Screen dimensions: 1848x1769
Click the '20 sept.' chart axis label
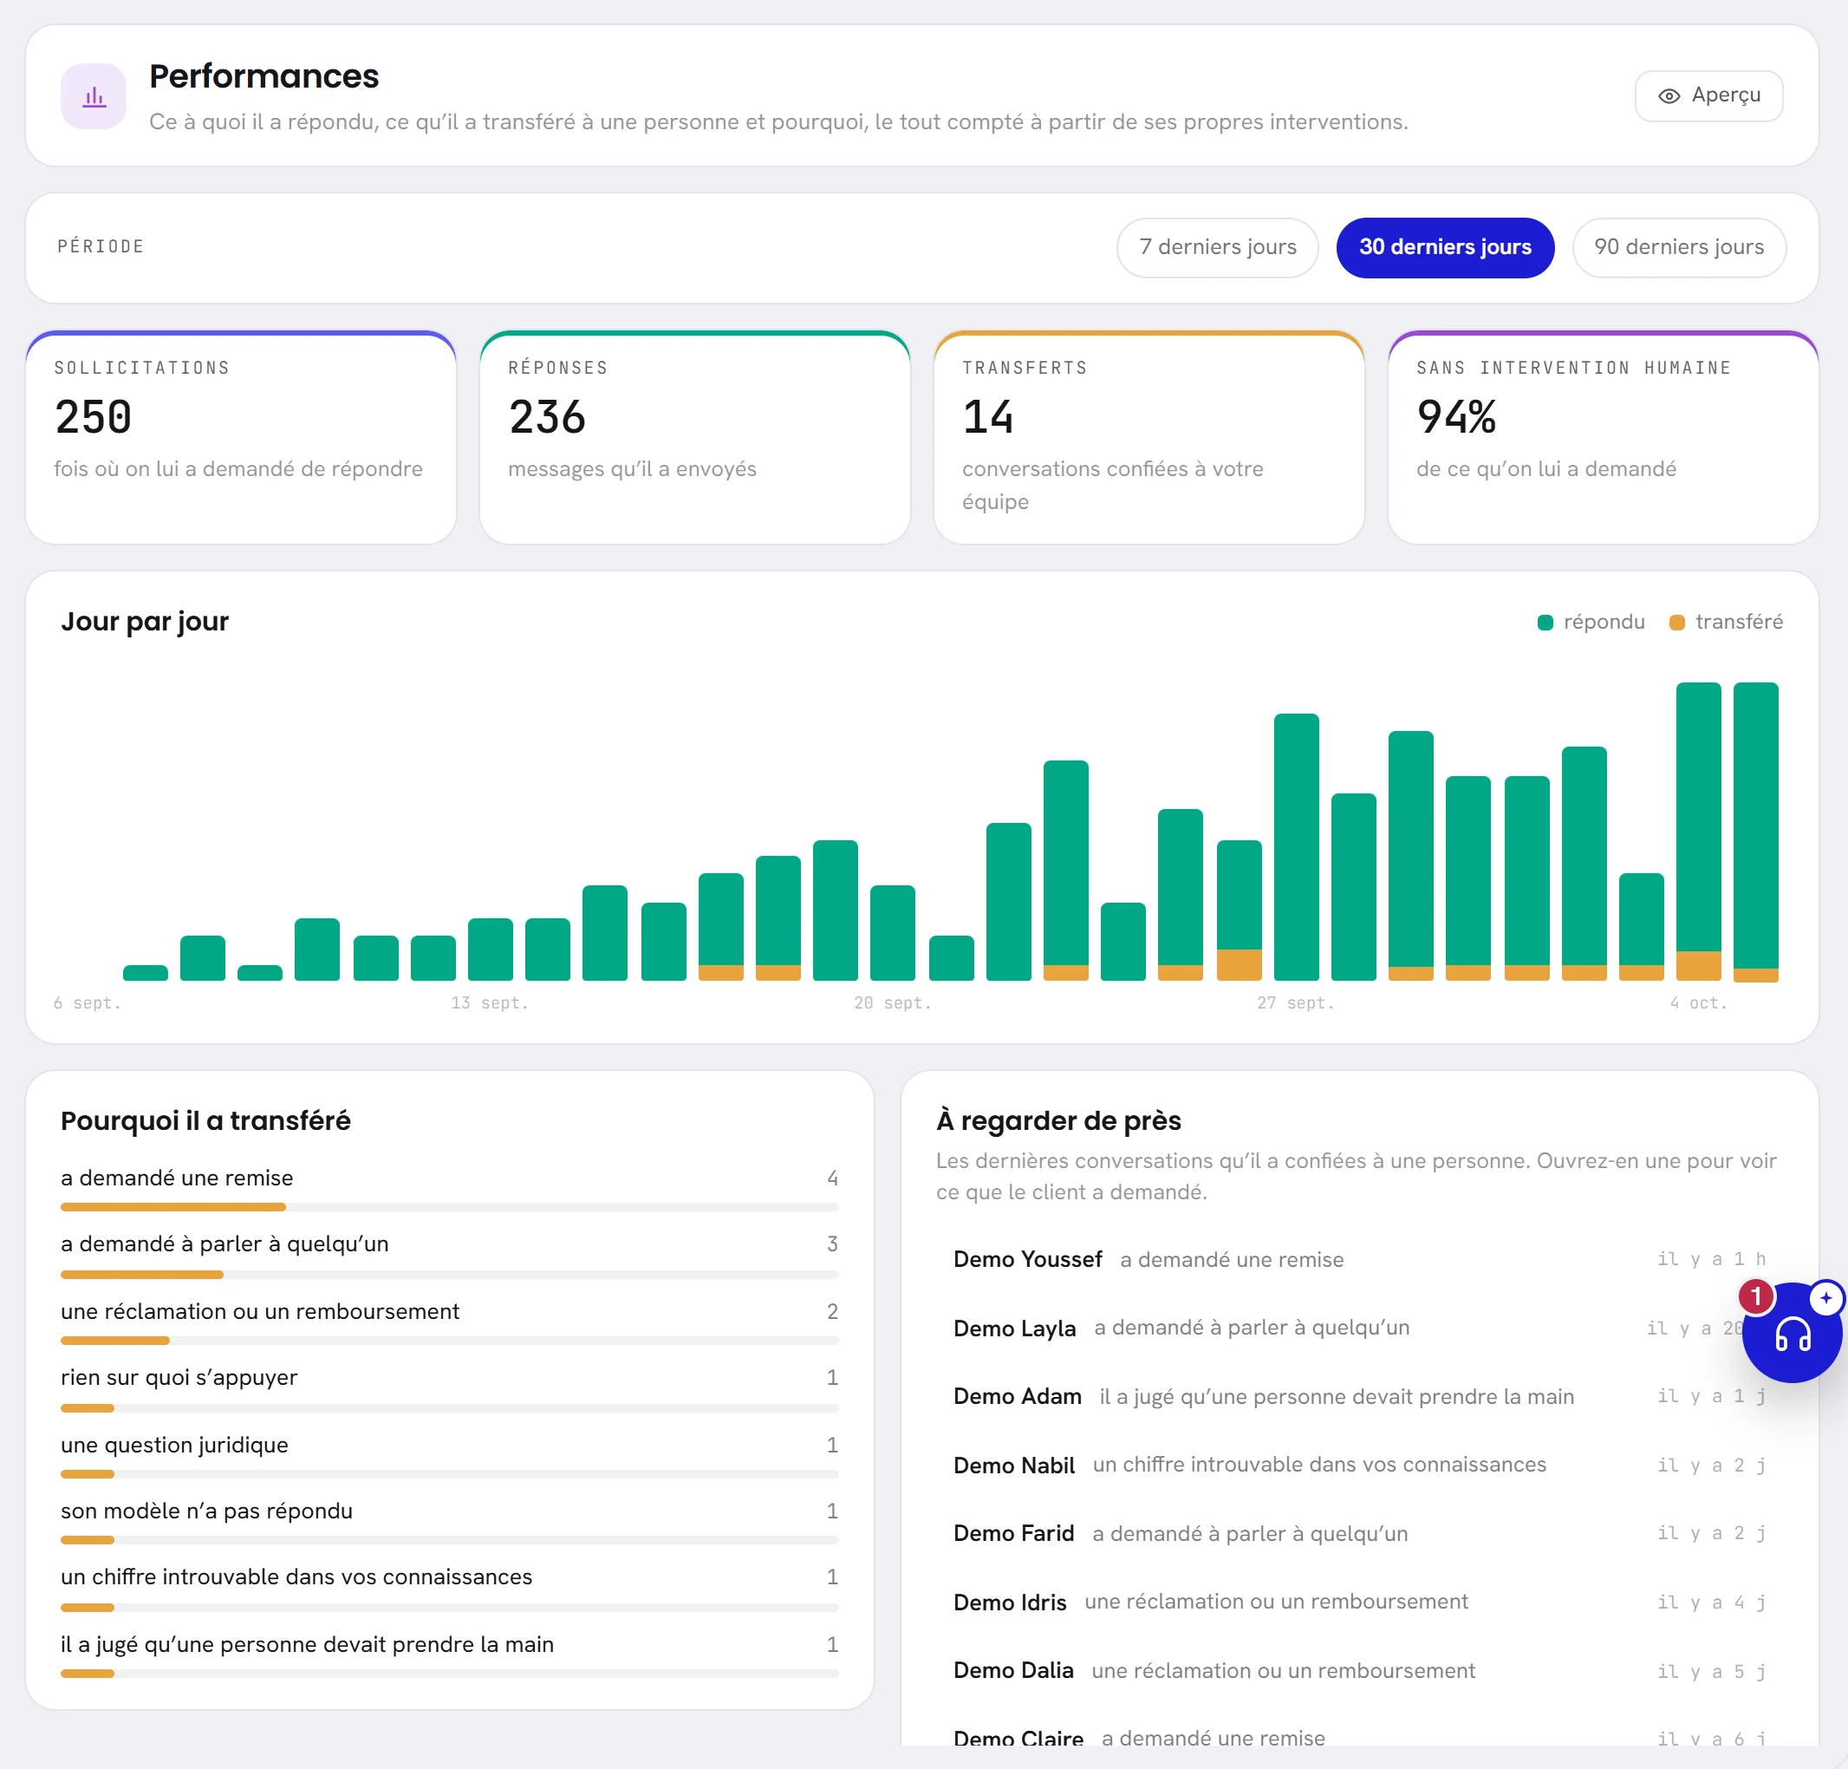pos(893,1003)
